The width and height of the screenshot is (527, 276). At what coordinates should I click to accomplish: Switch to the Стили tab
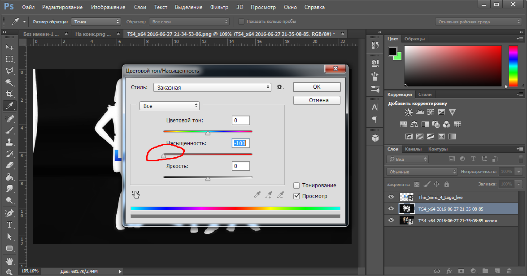click(425, 95)
